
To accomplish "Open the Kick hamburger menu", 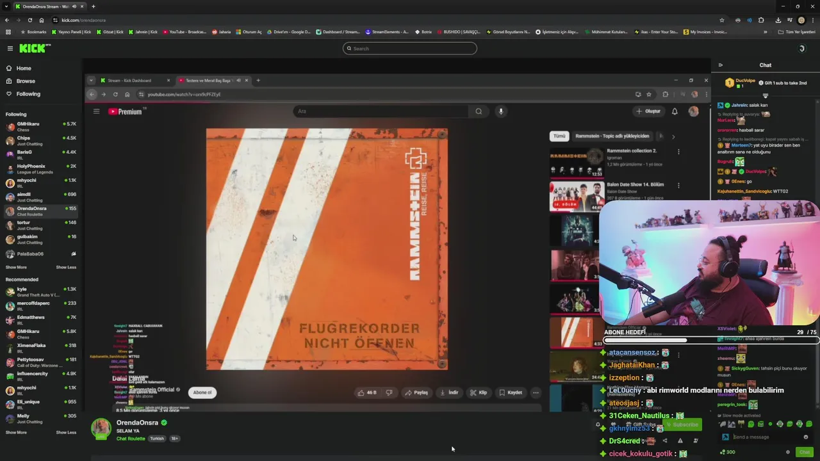I will tap(10, 49).
